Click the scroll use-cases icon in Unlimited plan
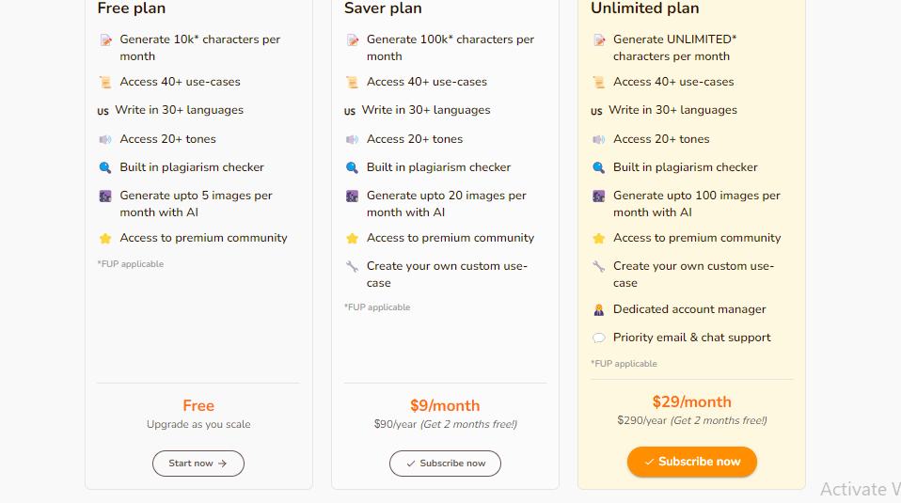The height and width of the screenshot is (503, 901). point(599,82)
